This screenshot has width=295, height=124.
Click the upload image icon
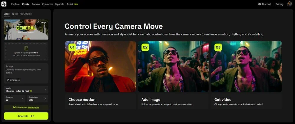(x=26, y=48)
